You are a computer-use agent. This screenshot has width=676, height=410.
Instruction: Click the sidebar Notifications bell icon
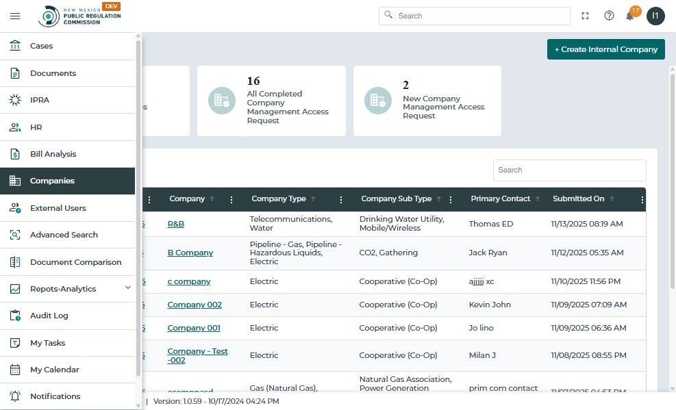(15, 396)
